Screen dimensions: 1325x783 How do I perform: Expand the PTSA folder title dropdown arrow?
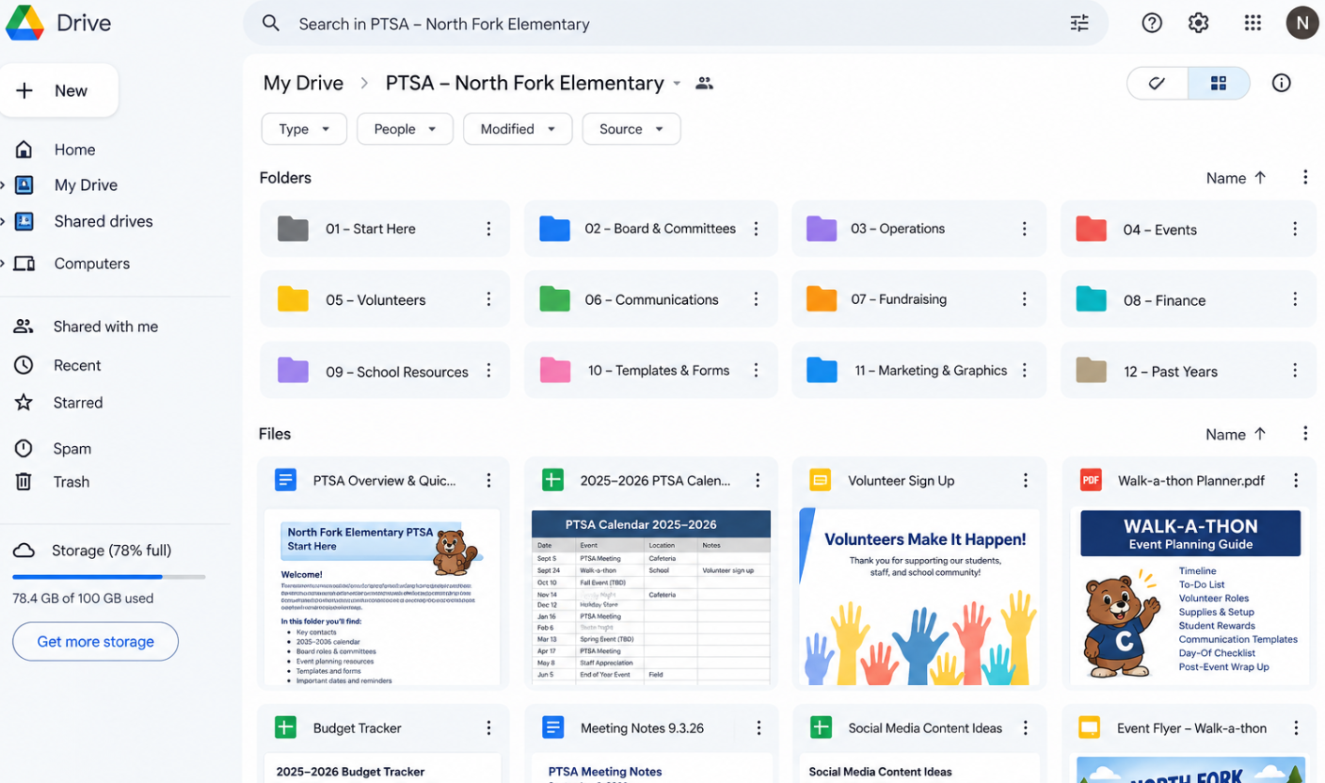tap(677, 84)
